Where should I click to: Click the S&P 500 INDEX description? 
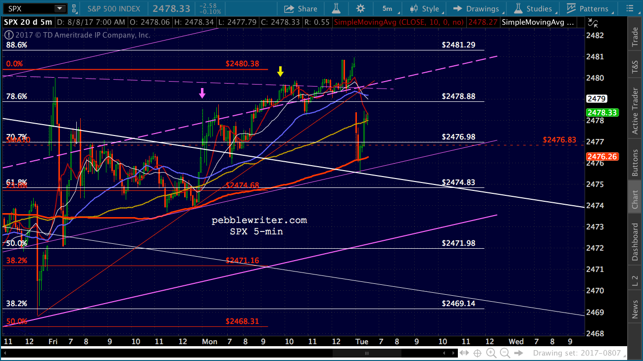click(x=114, y=8)
